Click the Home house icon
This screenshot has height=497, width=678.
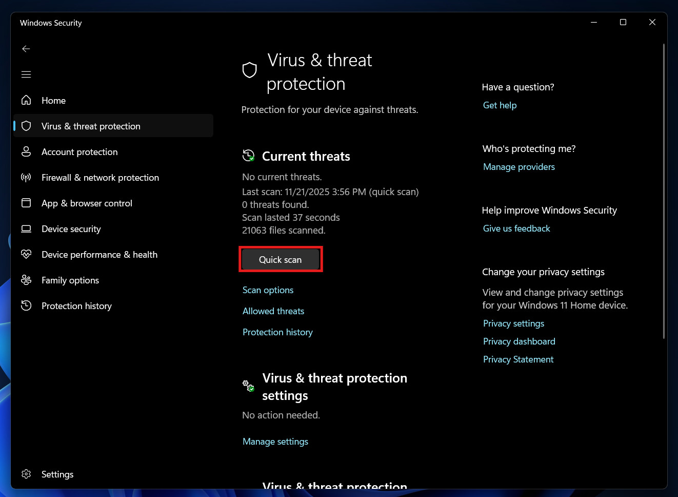[x=26, y=100]
